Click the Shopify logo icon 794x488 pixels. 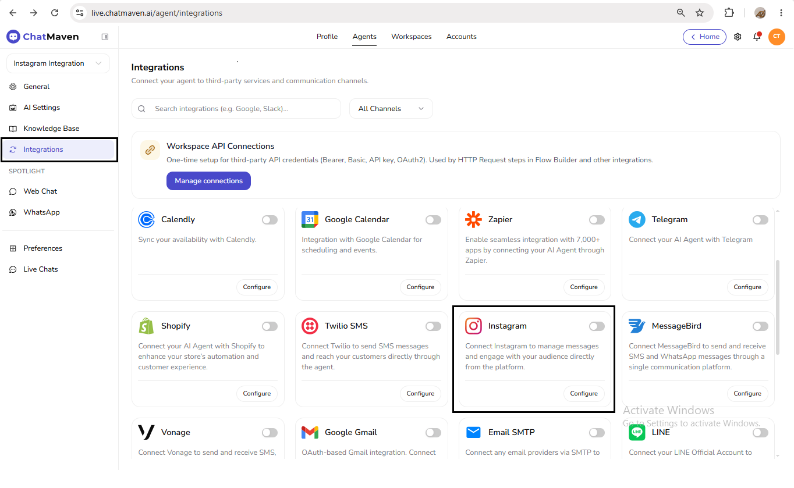(x=146, y=326)
